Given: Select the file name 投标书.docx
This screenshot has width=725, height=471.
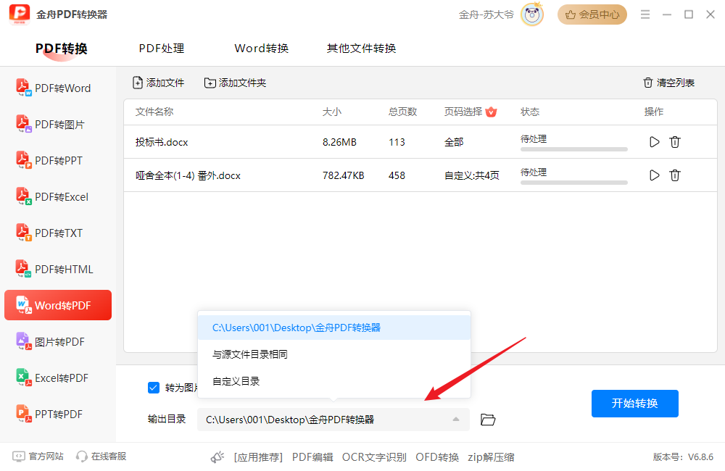Looking at the screenshot, I should coord(162,142).
